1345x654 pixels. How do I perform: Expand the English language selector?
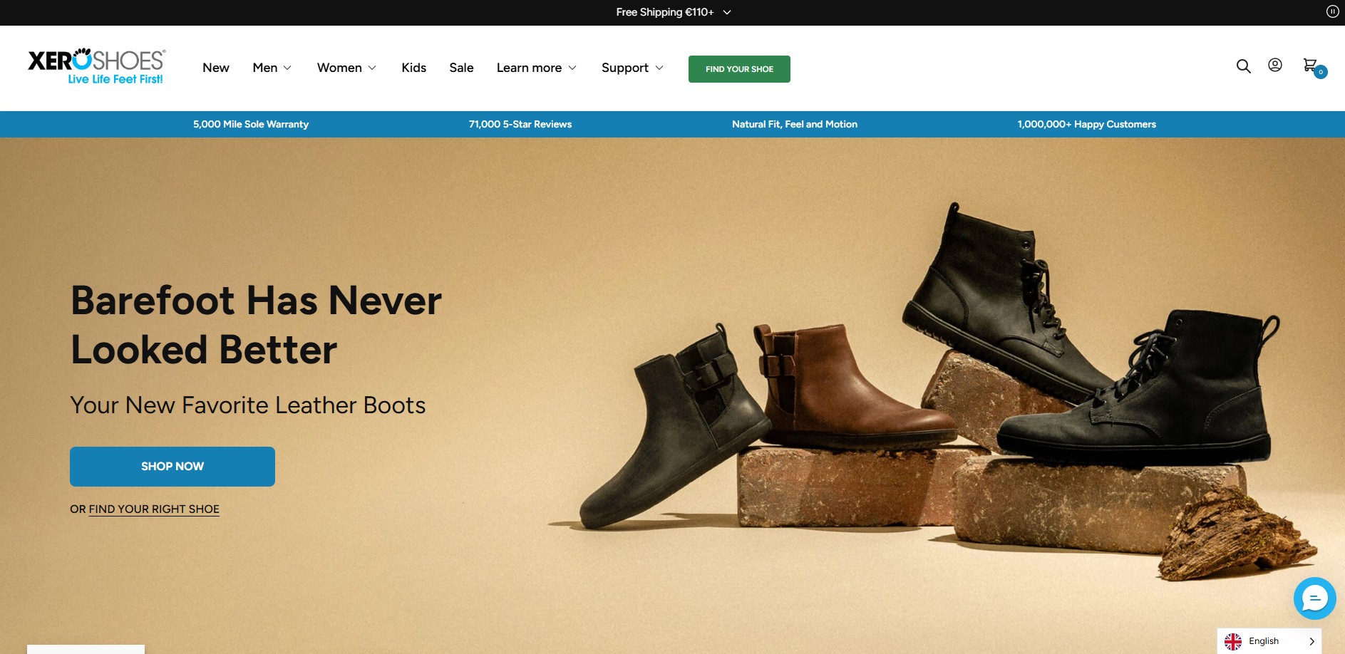click(x=1269, y=640)
